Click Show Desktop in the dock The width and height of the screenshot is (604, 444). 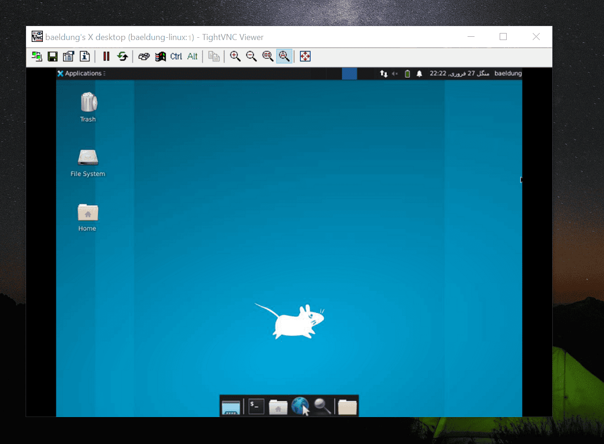(x=231, y=407)
